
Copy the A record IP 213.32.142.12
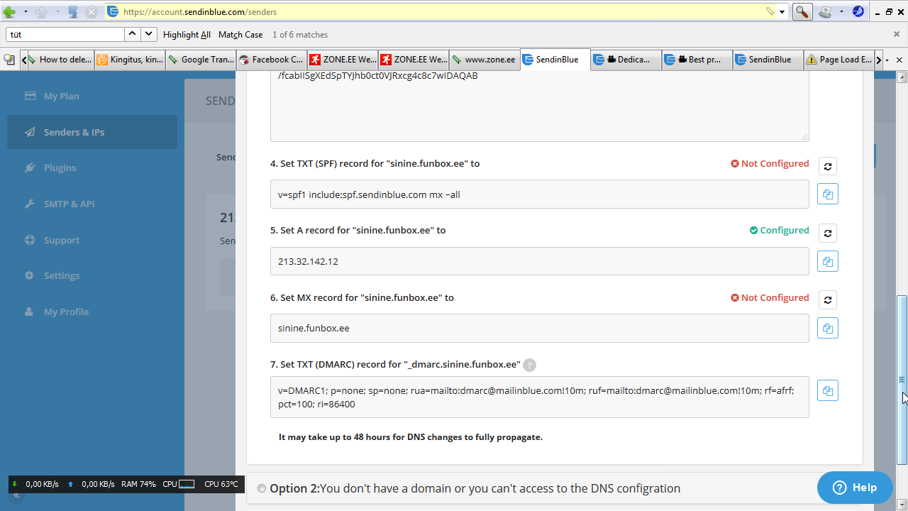pos(828,261)
